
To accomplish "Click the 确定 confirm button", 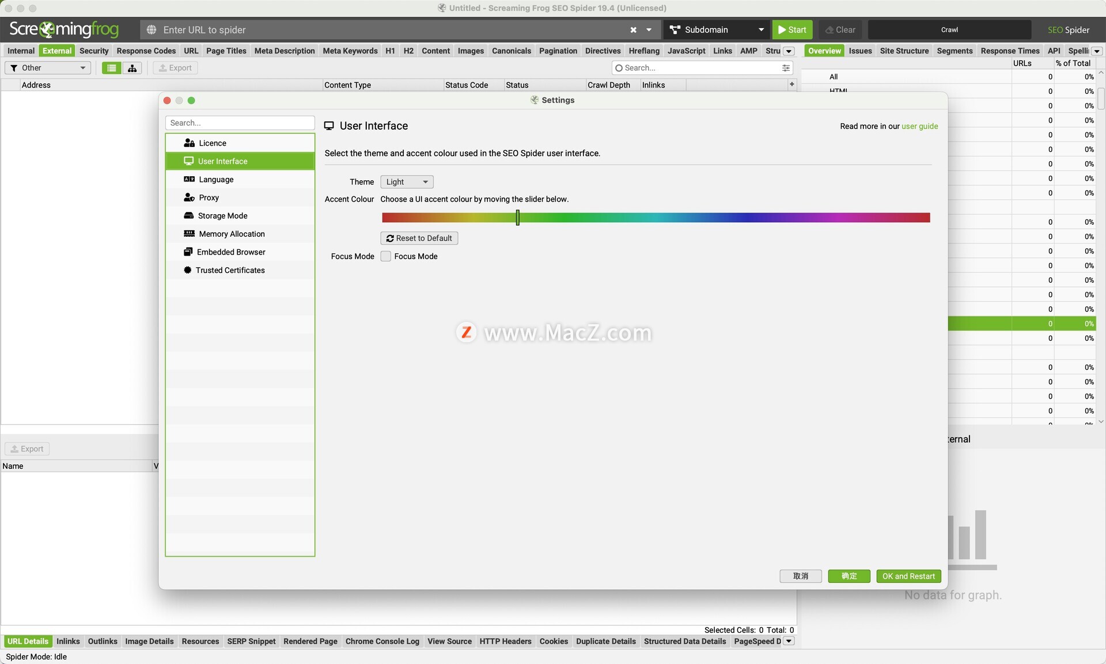I will 849,576.
